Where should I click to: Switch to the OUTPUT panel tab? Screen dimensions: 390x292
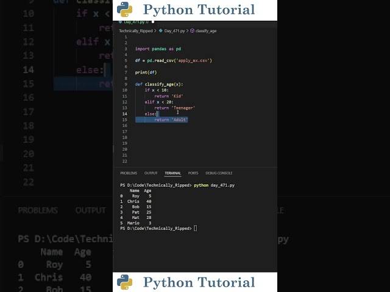151,173
